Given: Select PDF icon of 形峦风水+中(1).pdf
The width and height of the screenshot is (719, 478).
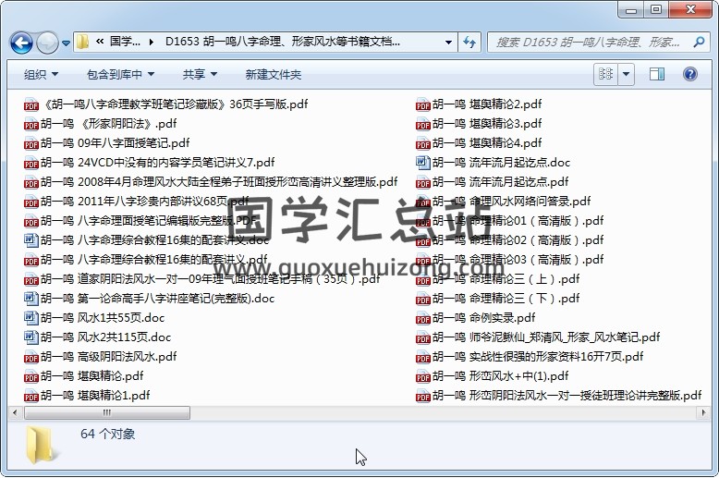Looking at the screenshot, I should (x=422, y=376).
